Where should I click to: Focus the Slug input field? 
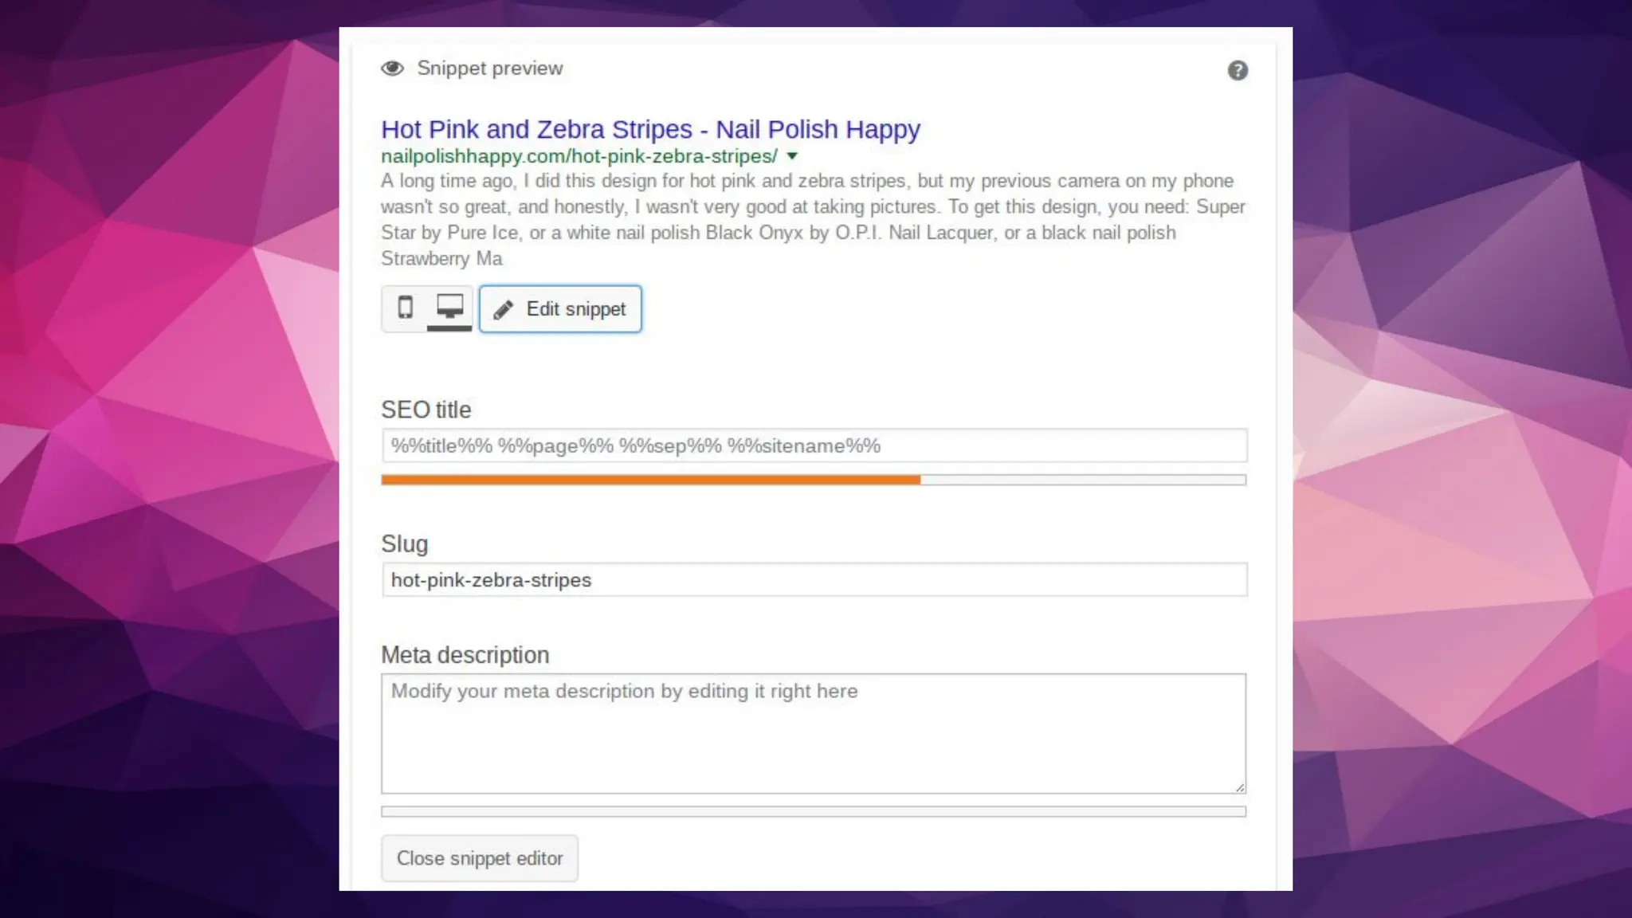pos(814,580)
